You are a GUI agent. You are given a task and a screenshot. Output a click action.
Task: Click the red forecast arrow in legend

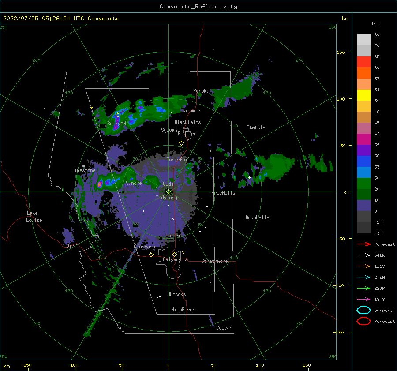click(363, 244)
